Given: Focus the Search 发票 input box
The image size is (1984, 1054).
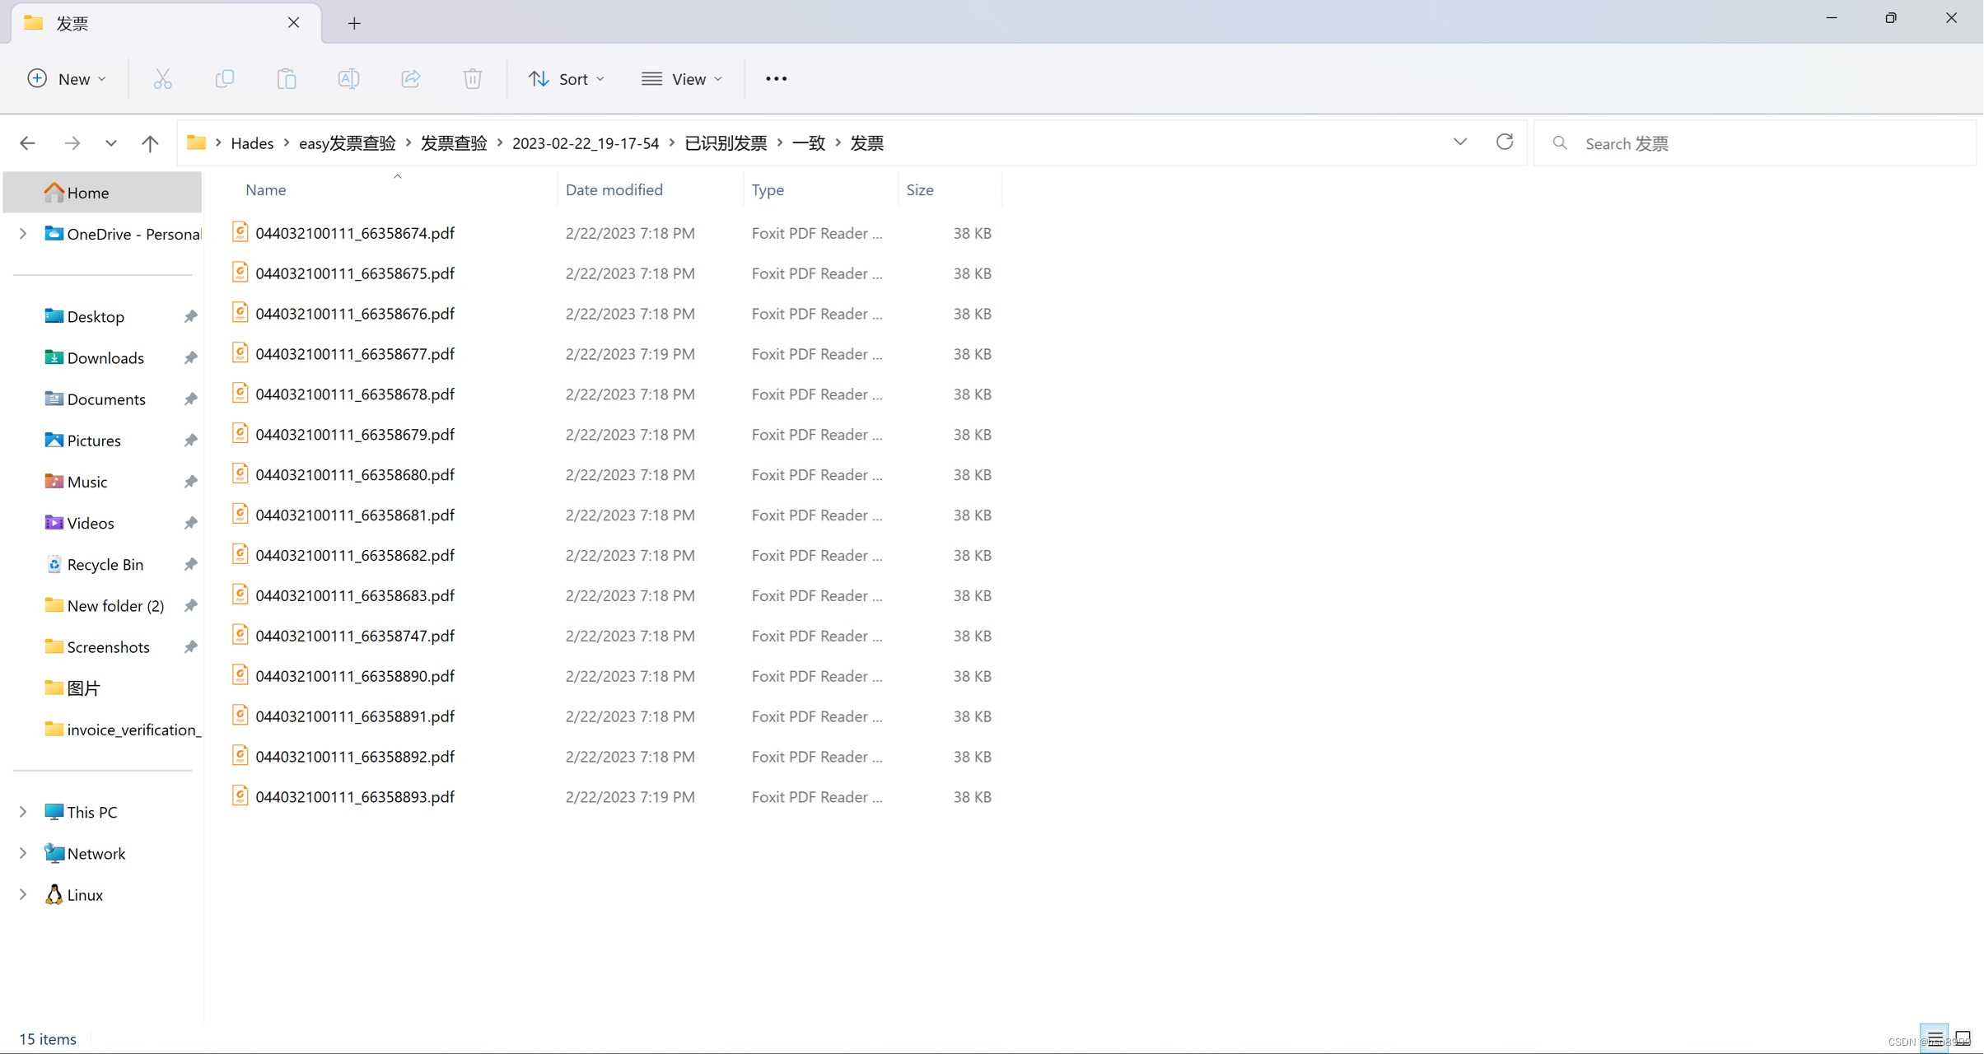Looking at the screenshot, I should pyautogui.click(x=1754, y=143).
